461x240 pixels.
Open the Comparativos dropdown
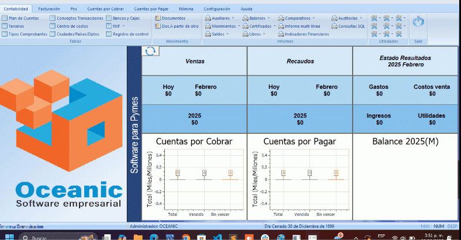point(300,18)
